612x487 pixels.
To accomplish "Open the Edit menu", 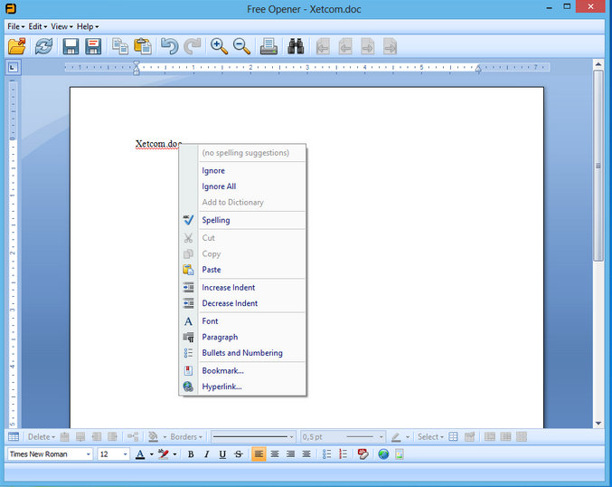I will click(37, 26).
